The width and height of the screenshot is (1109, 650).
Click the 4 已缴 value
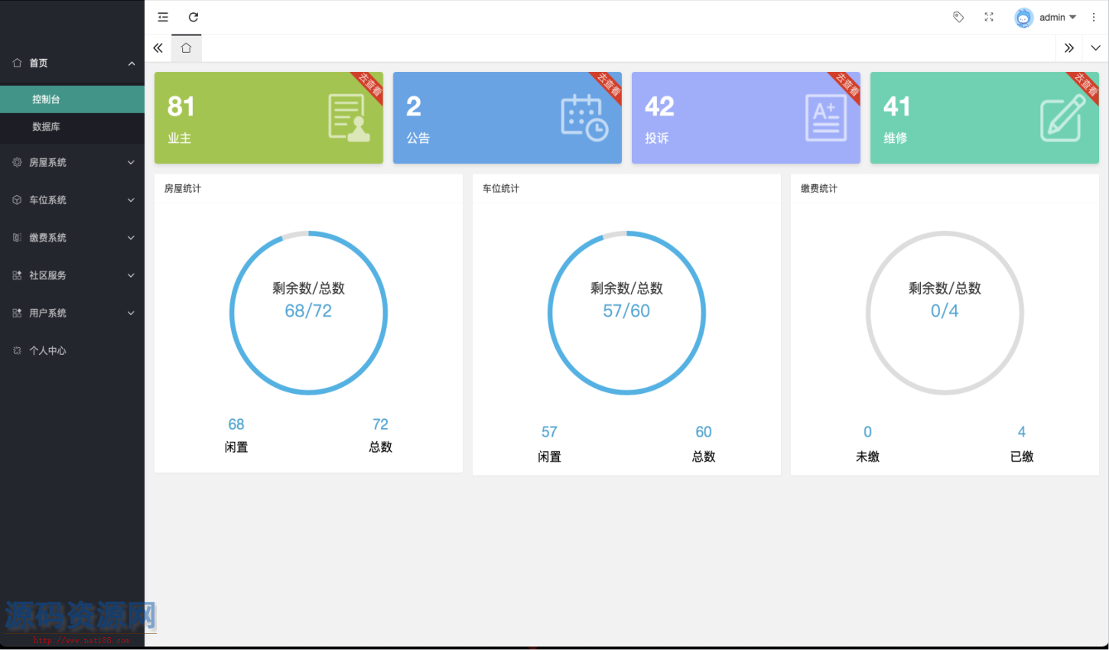click(1022, 432)
